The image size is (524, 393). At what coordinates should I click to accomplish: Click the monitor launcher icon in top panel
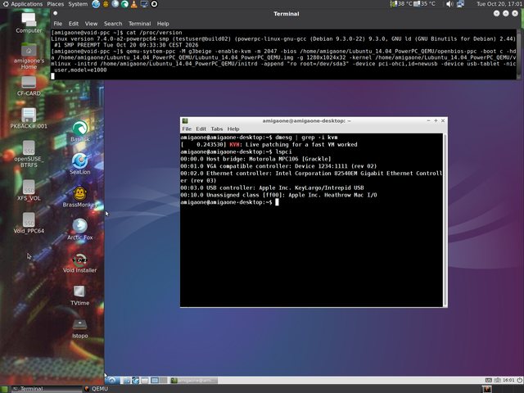(x=144, y=4)
